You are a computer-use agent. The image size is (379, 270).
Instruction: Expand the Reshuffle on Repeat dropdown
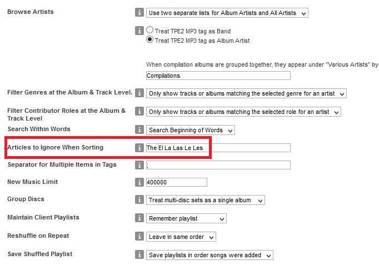(181, 237)
